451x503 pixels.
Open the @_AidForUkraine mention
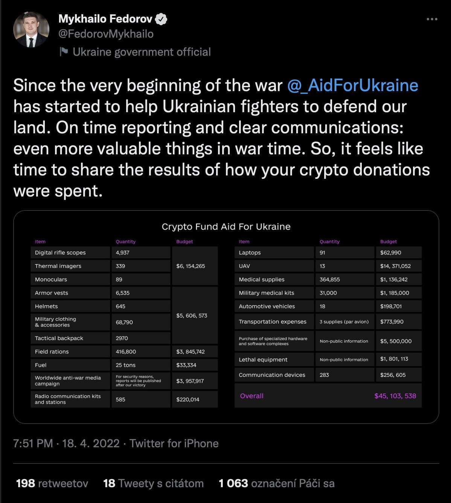point(353,85)
